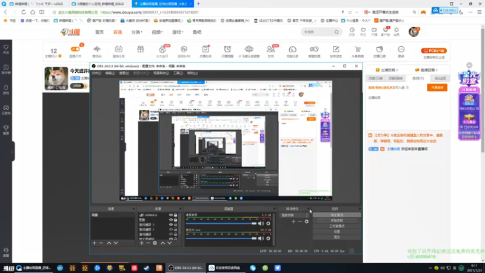Adjust Mic/Aux volume slider
This screenshot has height=273, width=485.
pyautogui.click(x=221, y=238)
